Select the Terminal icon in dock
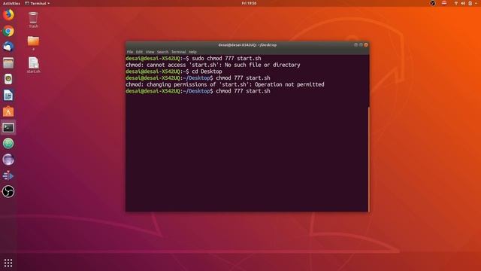The height and width of the screenshot is (271, 481). point(8,127)
